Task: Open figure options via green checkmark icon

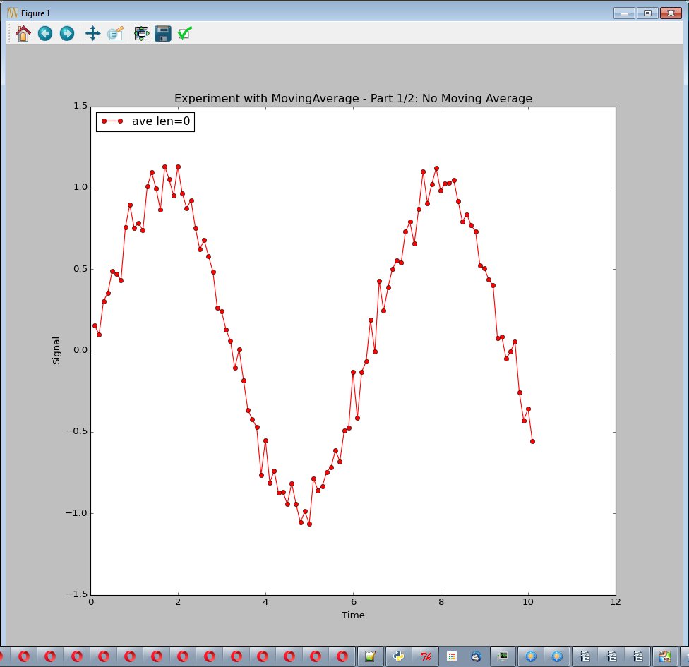Action: 185,33
